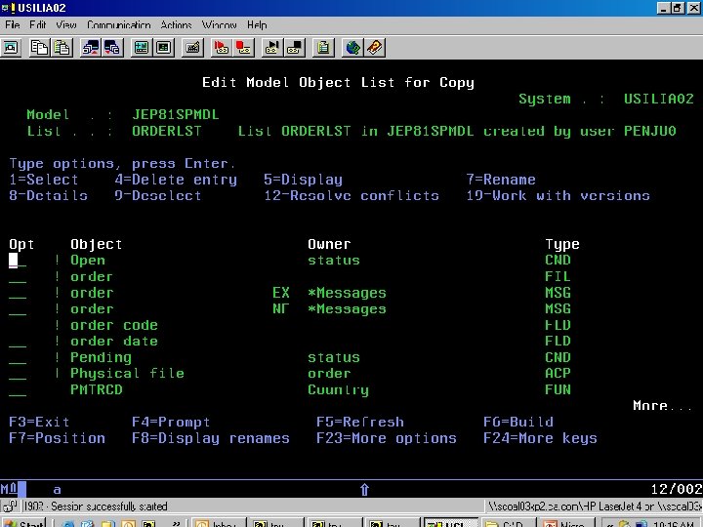Click the Opt field for order date row

18,341
